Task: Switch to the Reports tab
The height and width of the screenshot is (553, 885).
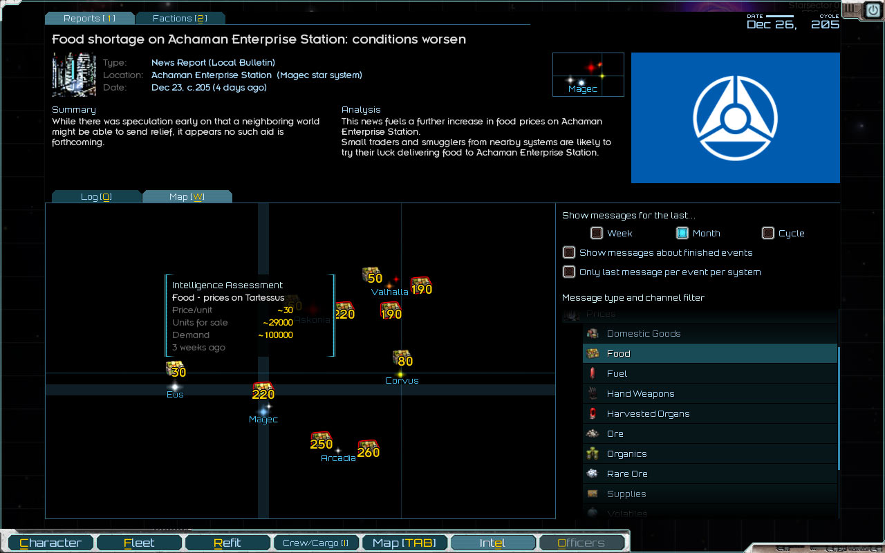Action: [x=89, y=19]
